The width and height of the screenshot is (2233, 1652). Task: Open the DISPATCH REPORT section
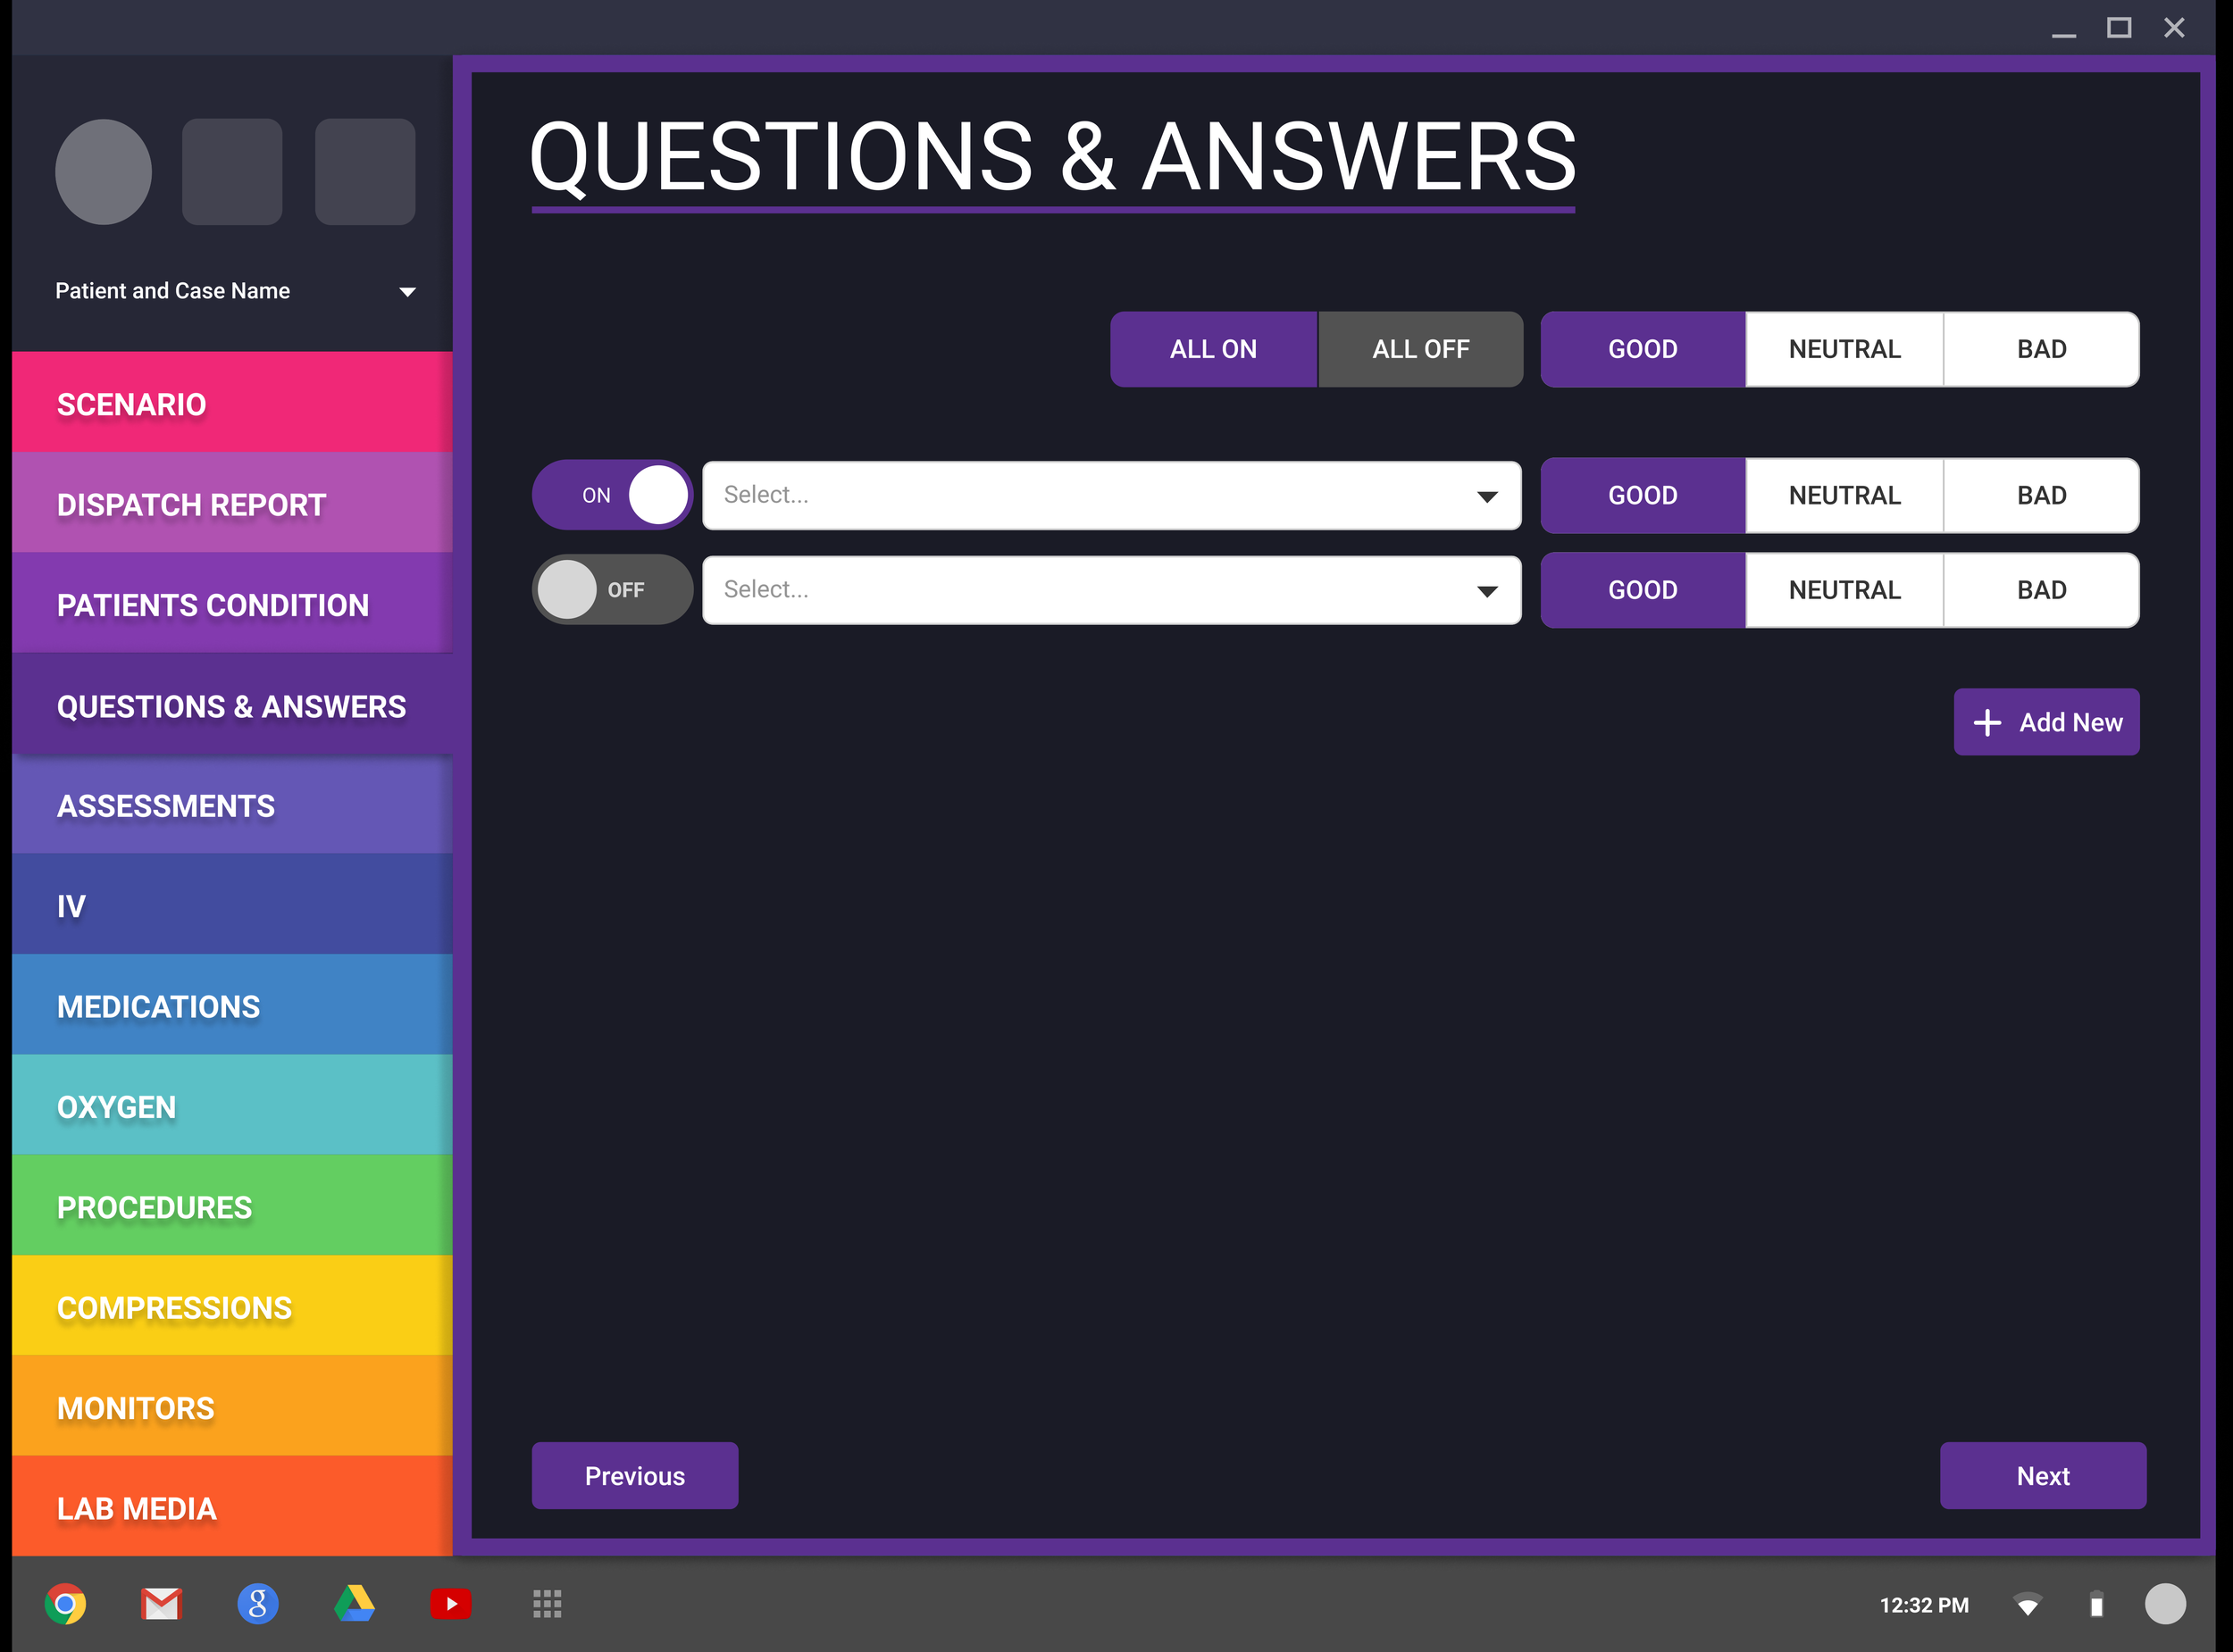point(230,504)
